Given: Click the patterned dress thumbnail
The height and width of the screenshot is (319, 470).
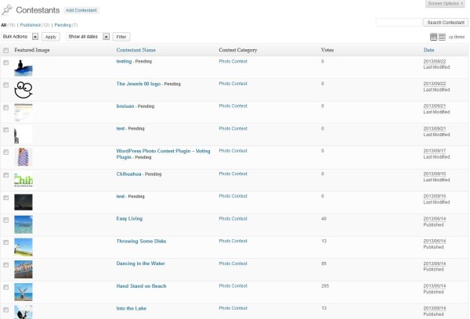Looking at the screenshot, I should click(x=23, y=157).
